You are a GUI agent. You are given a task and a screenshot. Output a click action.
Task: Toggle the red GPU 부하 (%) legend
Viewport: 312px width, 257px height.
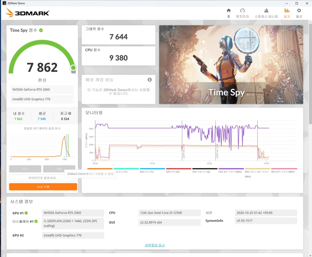coord(178,170)
